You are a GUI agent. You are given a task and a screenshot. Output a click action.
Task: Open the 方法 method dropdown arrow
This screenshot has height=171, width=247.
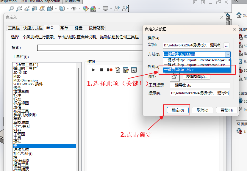228,54
